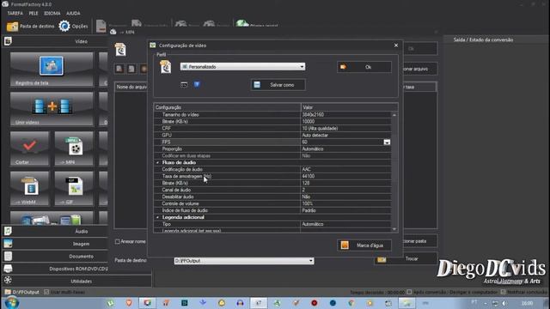This screenshot has width=550, height=309.
Task: Collapse the Legenda adicional group
Action: point(157,217)
